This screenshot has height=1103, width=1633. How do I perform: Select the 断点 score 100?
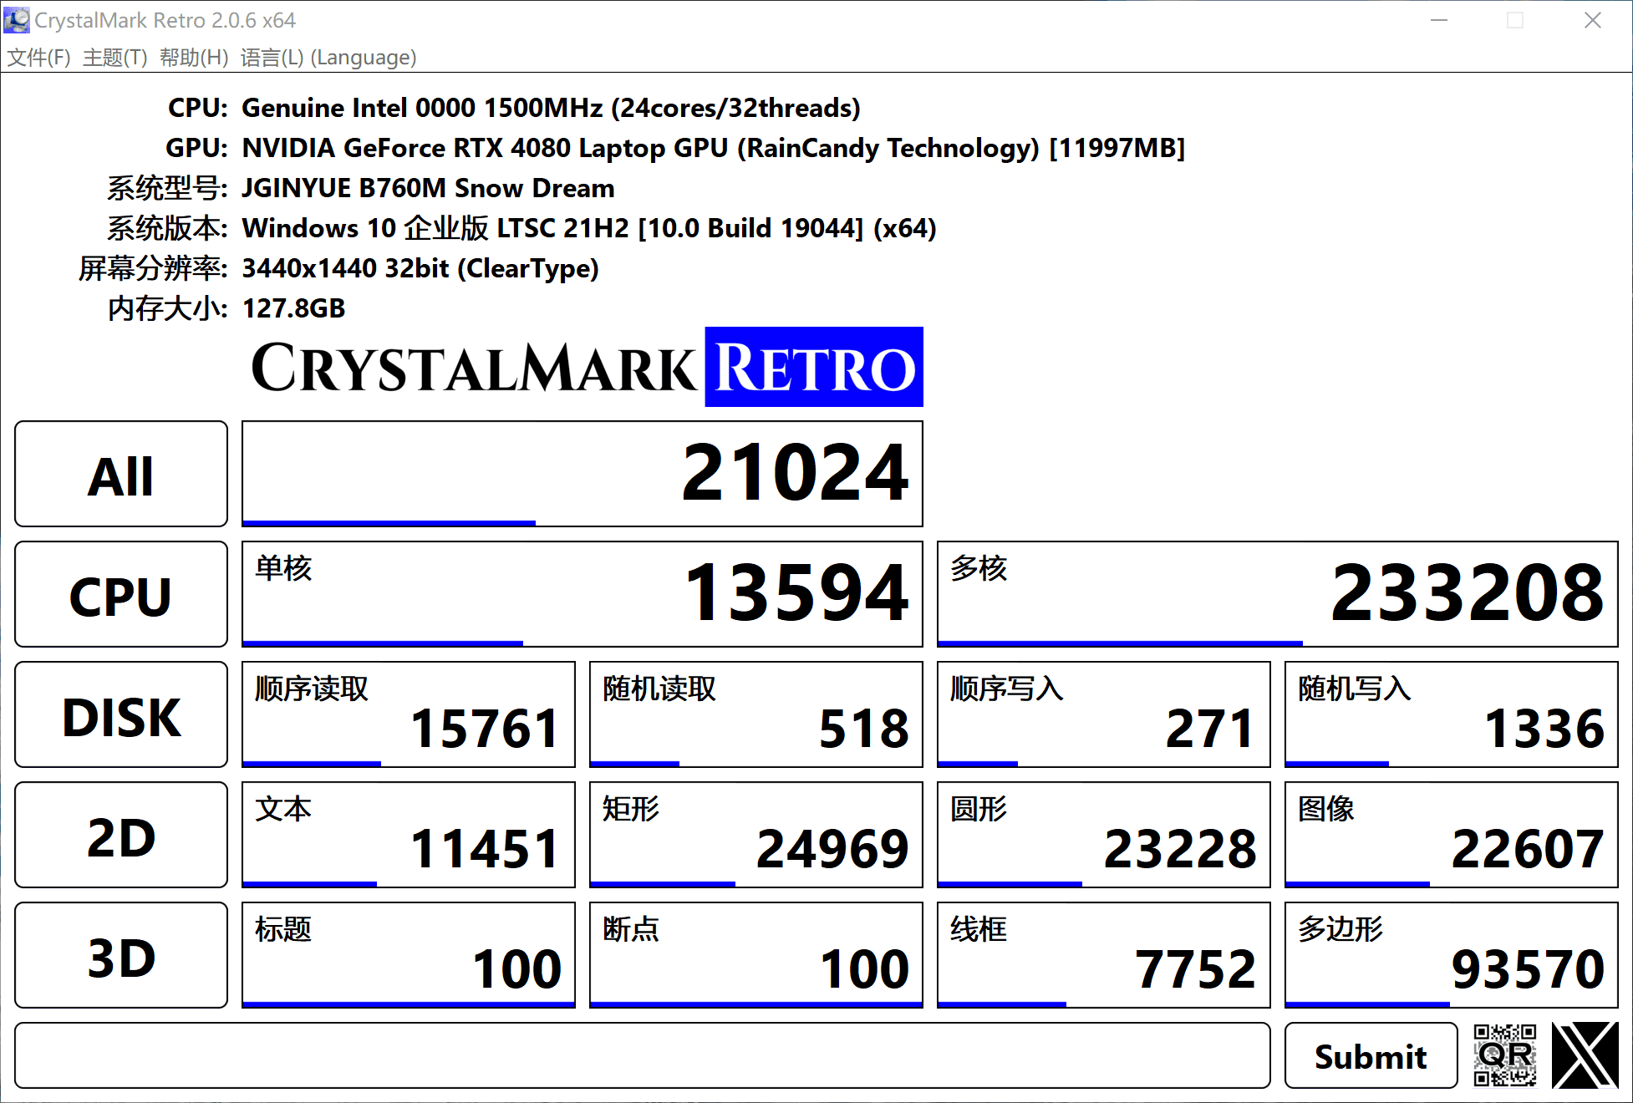click(x=756, y=955)
